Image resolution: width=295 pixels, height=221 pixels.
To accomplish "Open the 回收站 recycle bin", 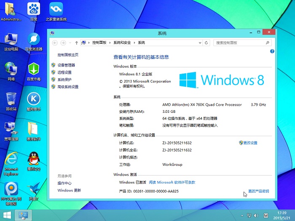I will (11, 101).
